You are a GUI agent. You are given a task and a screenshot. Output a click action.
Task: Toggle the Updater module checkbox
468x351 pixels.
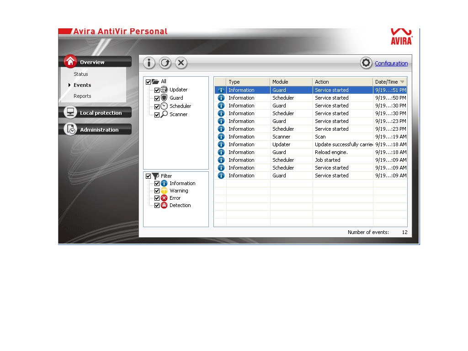(157, 90)
